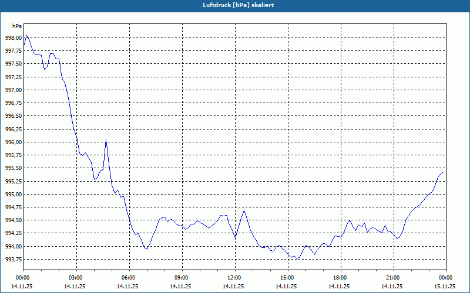Click the 06:00 time label
This screenshot has width=470, height=293.
coord(129,278)
